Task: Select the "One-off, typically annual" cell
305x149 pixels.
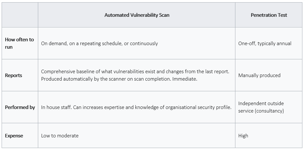Action: pyautogui.click(x=265, y=43)
